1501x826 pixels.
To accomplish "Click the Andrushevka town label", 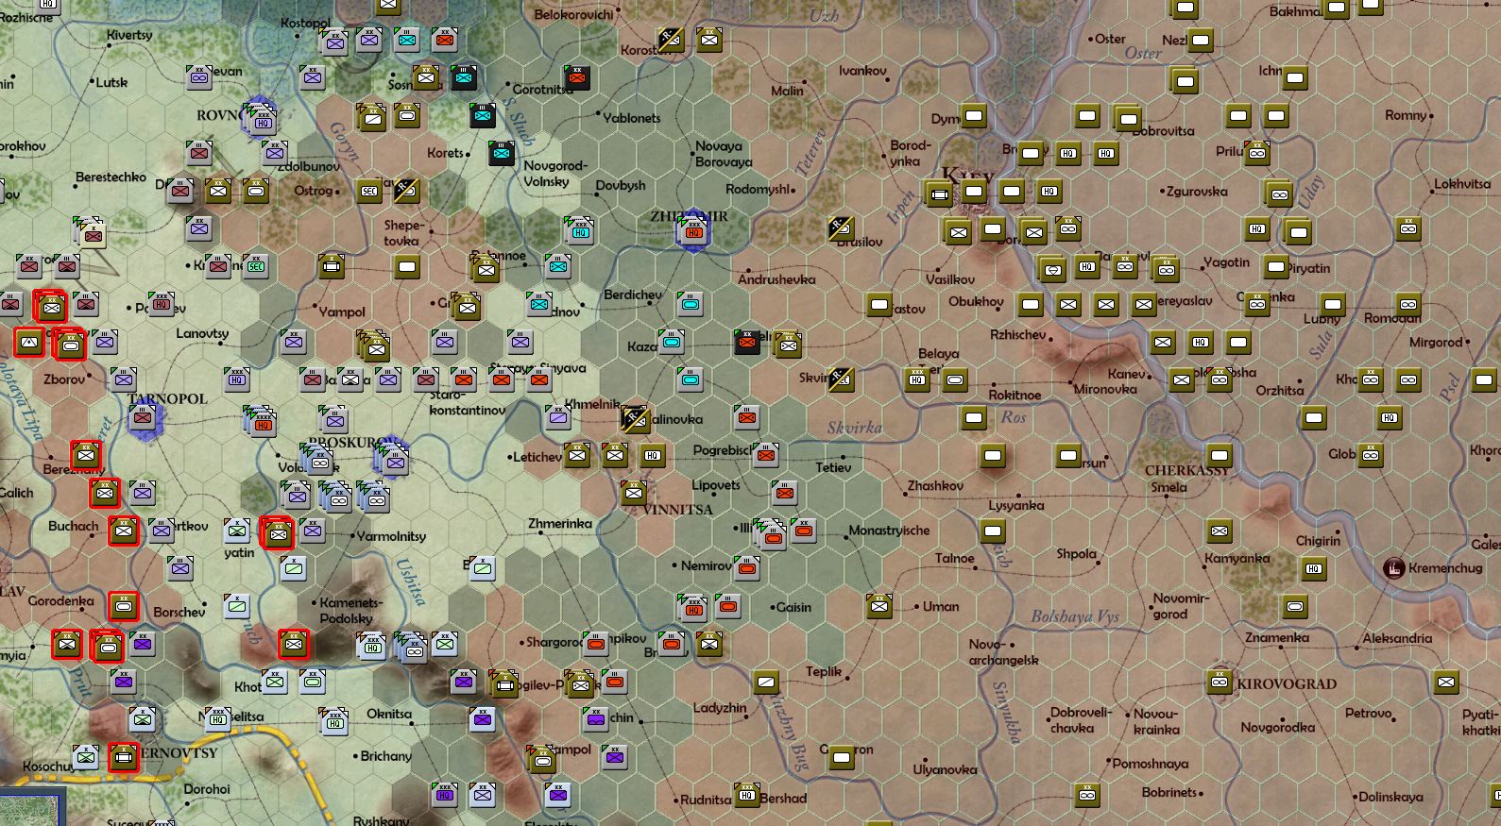I will click(x=776, y=279).
